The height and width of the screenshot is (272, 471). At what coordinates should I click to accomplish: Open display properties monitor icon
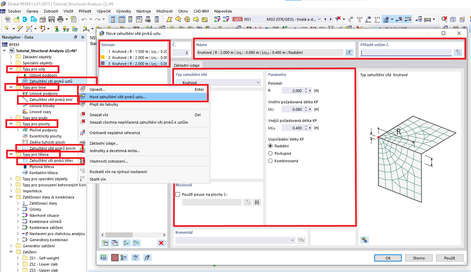(x=135, y=257)
